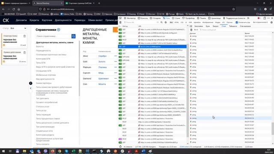Screen dimensions: 274x154
Task: Activate the DevTools element picker
Action: pos(120,18)
